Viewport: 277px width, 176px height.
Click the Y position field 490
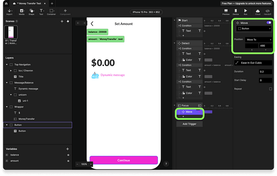[265, 46]
